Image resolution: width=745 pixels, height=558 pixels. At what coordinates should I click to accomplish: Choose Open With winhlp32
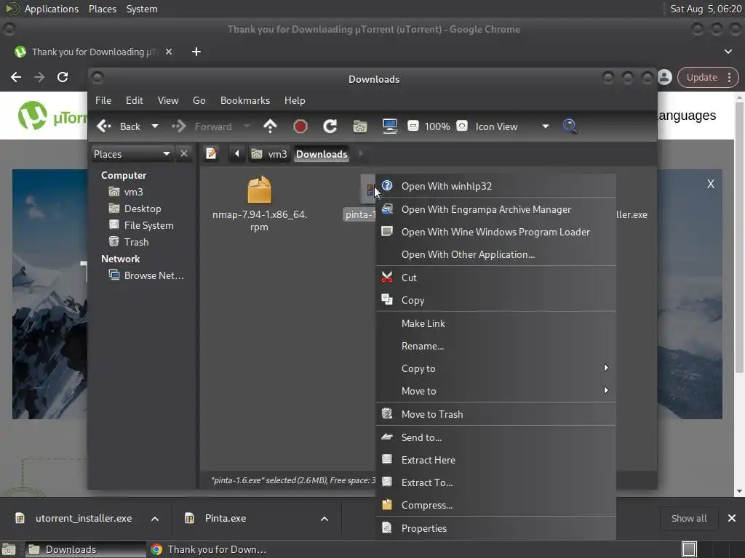point(495,186)
